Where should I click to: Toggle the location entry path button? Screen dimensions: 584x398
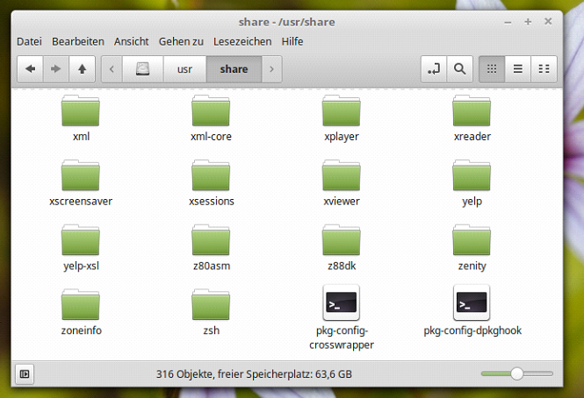click(434, 69)
